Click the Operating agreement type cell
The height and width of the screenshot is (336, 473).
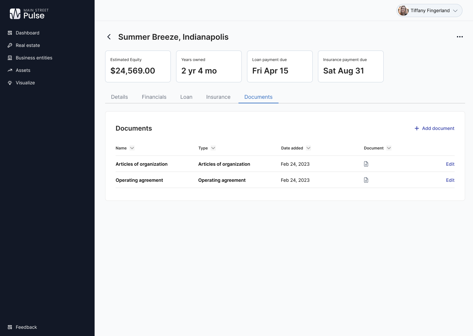(222, 180)
